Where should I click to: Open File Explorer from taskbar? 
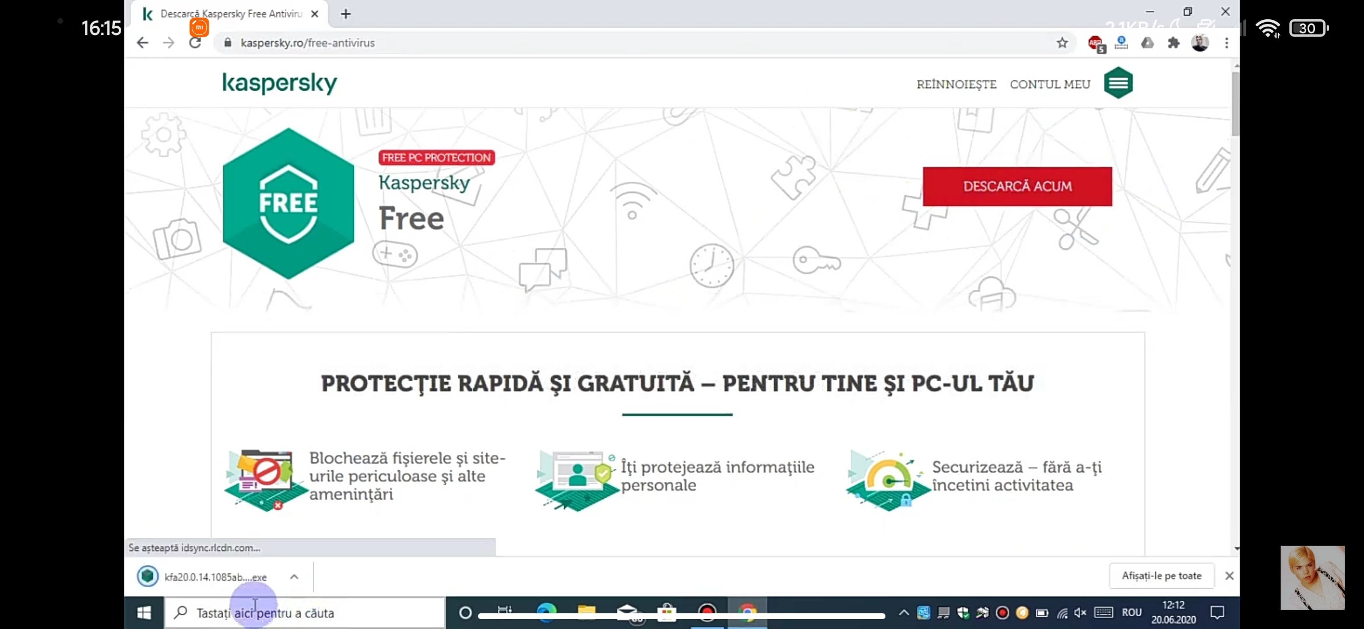(x=586, y=613)
